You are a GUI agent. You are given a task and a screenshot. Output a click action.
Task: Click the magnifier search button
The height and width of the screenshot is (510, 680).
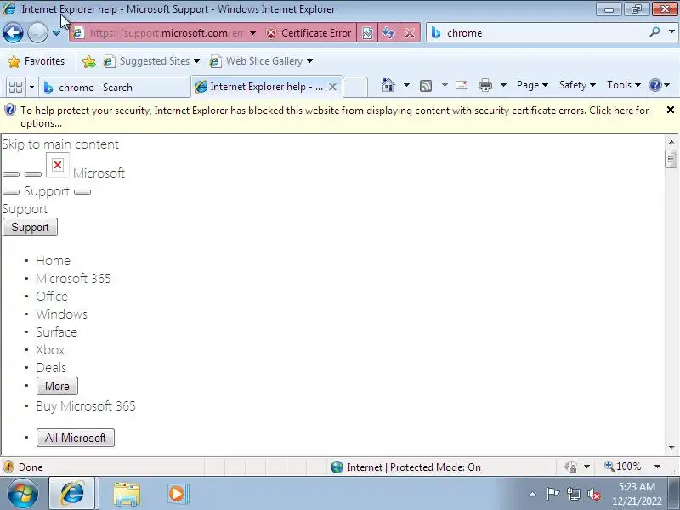point(654,32)
